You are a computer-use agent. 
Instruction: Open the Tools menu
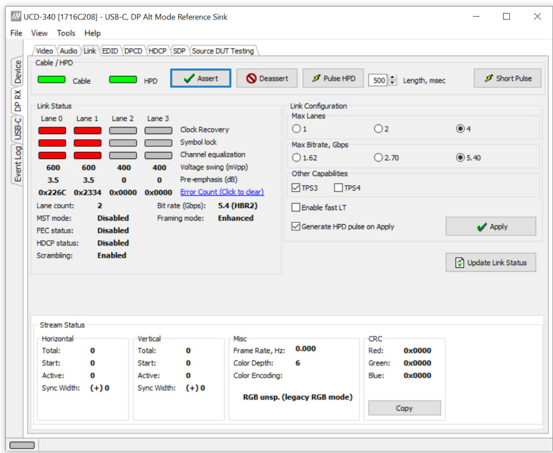[x=66, y=33]
